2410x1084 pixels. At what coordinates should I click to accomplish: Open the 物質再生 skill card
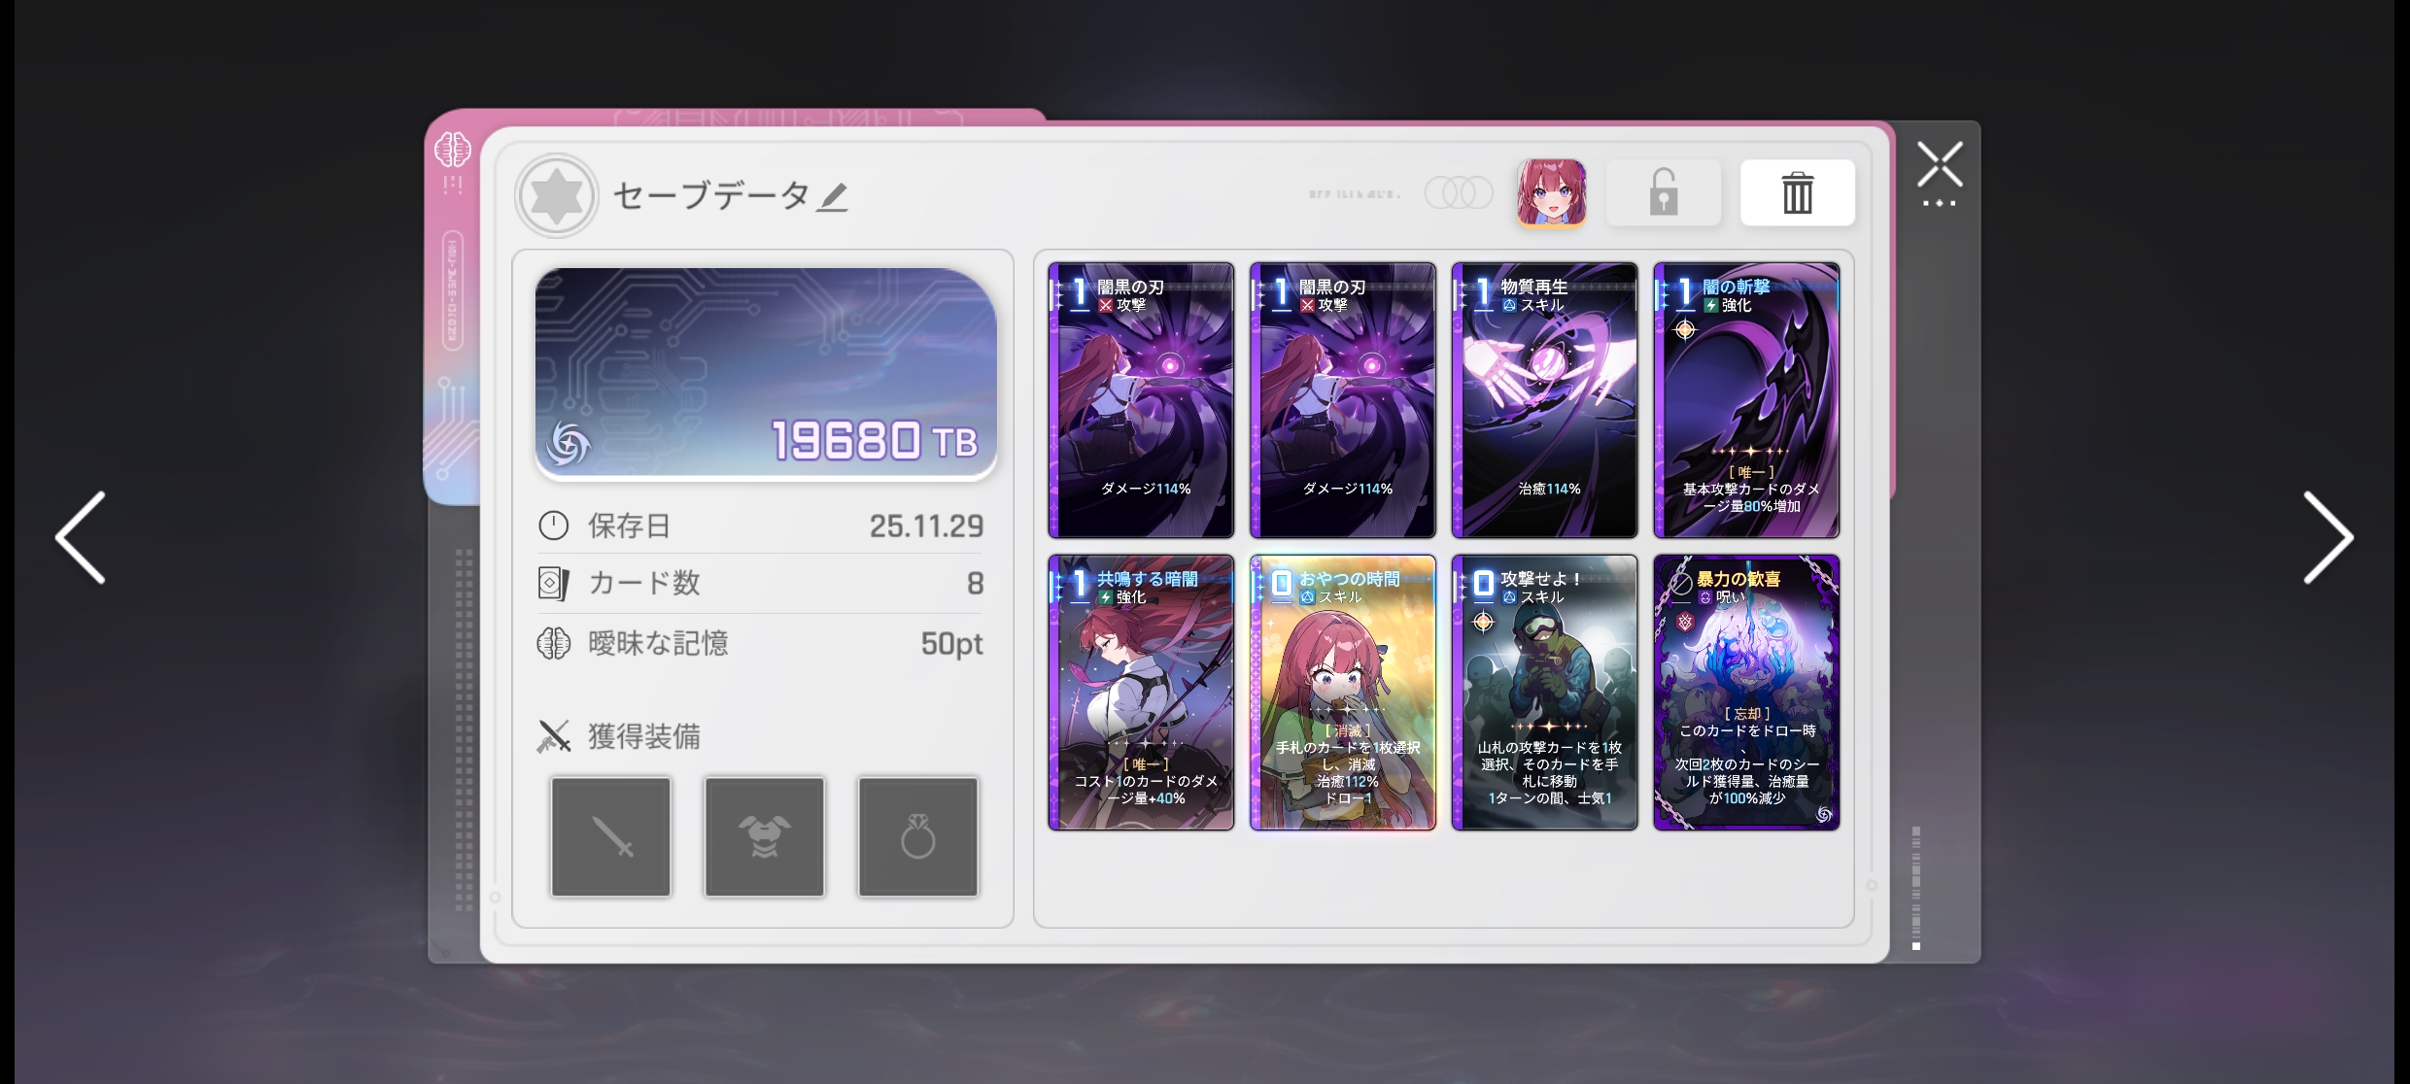(1544, 400)
